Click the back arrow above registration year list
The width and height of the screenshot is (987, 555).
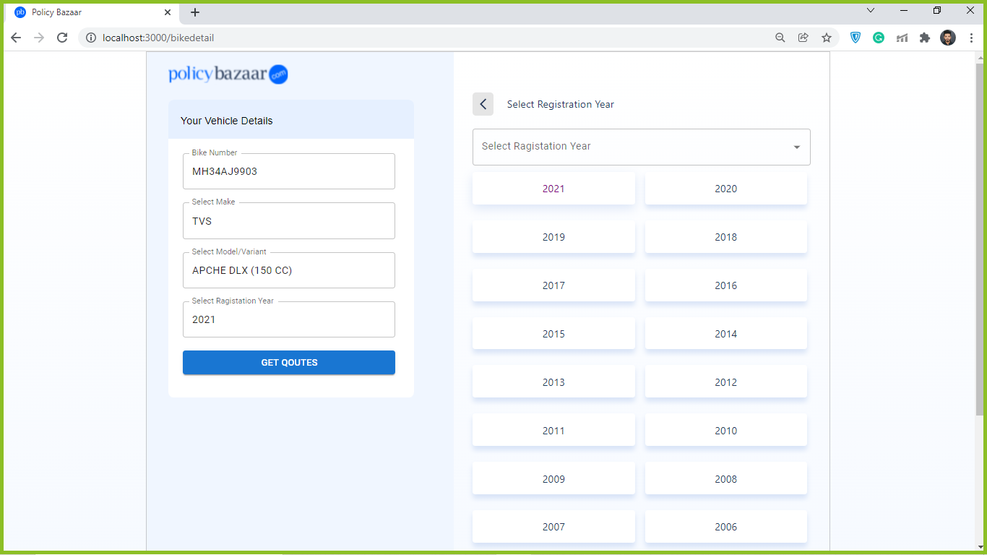483,104
